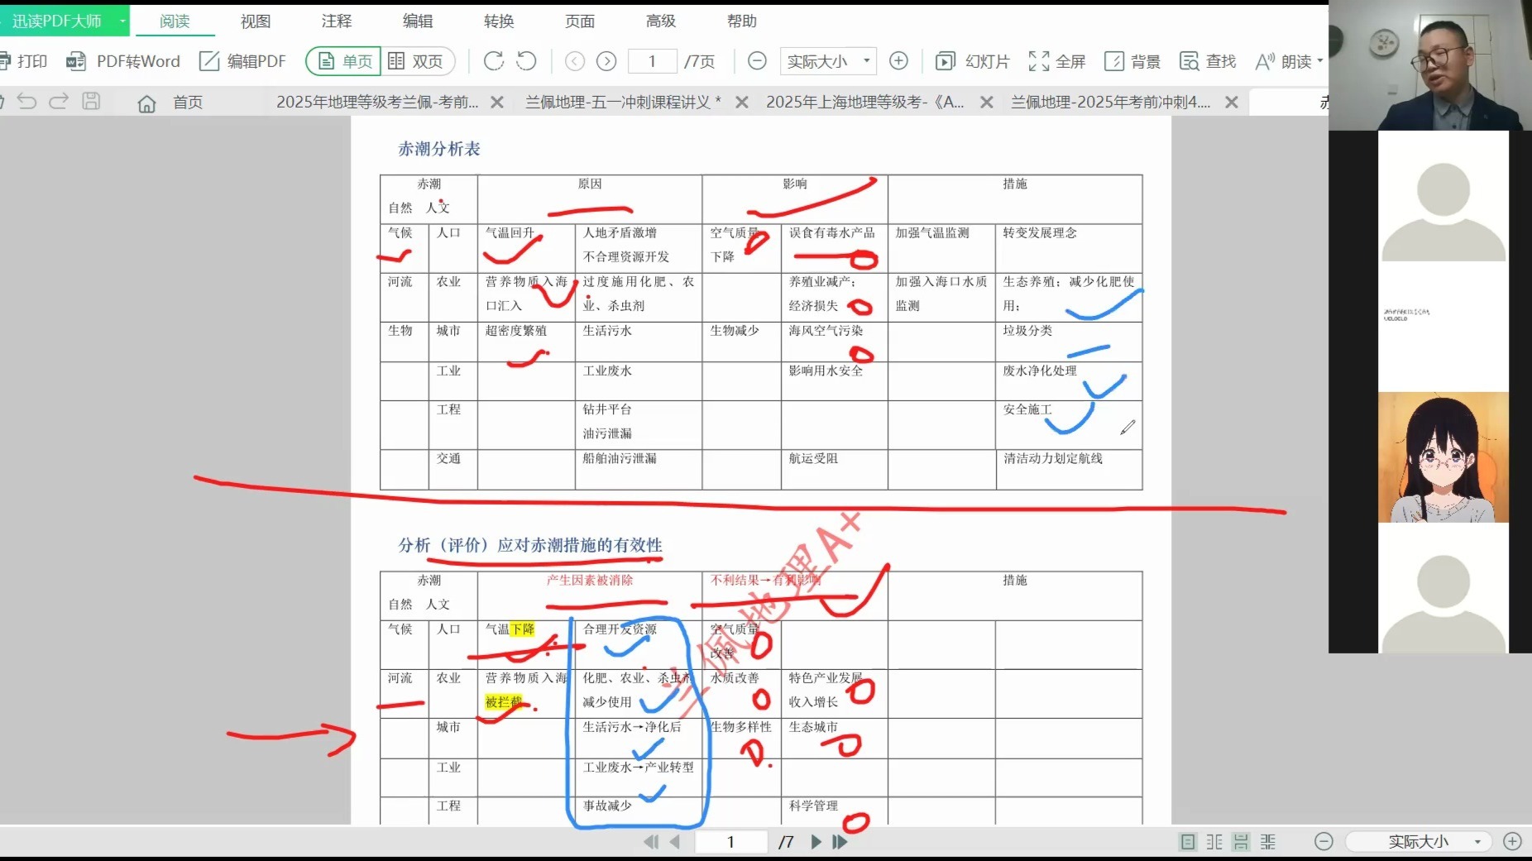The image size is (1532, 861).
Task: Zoom in with toolbar plus icon
Action: 898,61
